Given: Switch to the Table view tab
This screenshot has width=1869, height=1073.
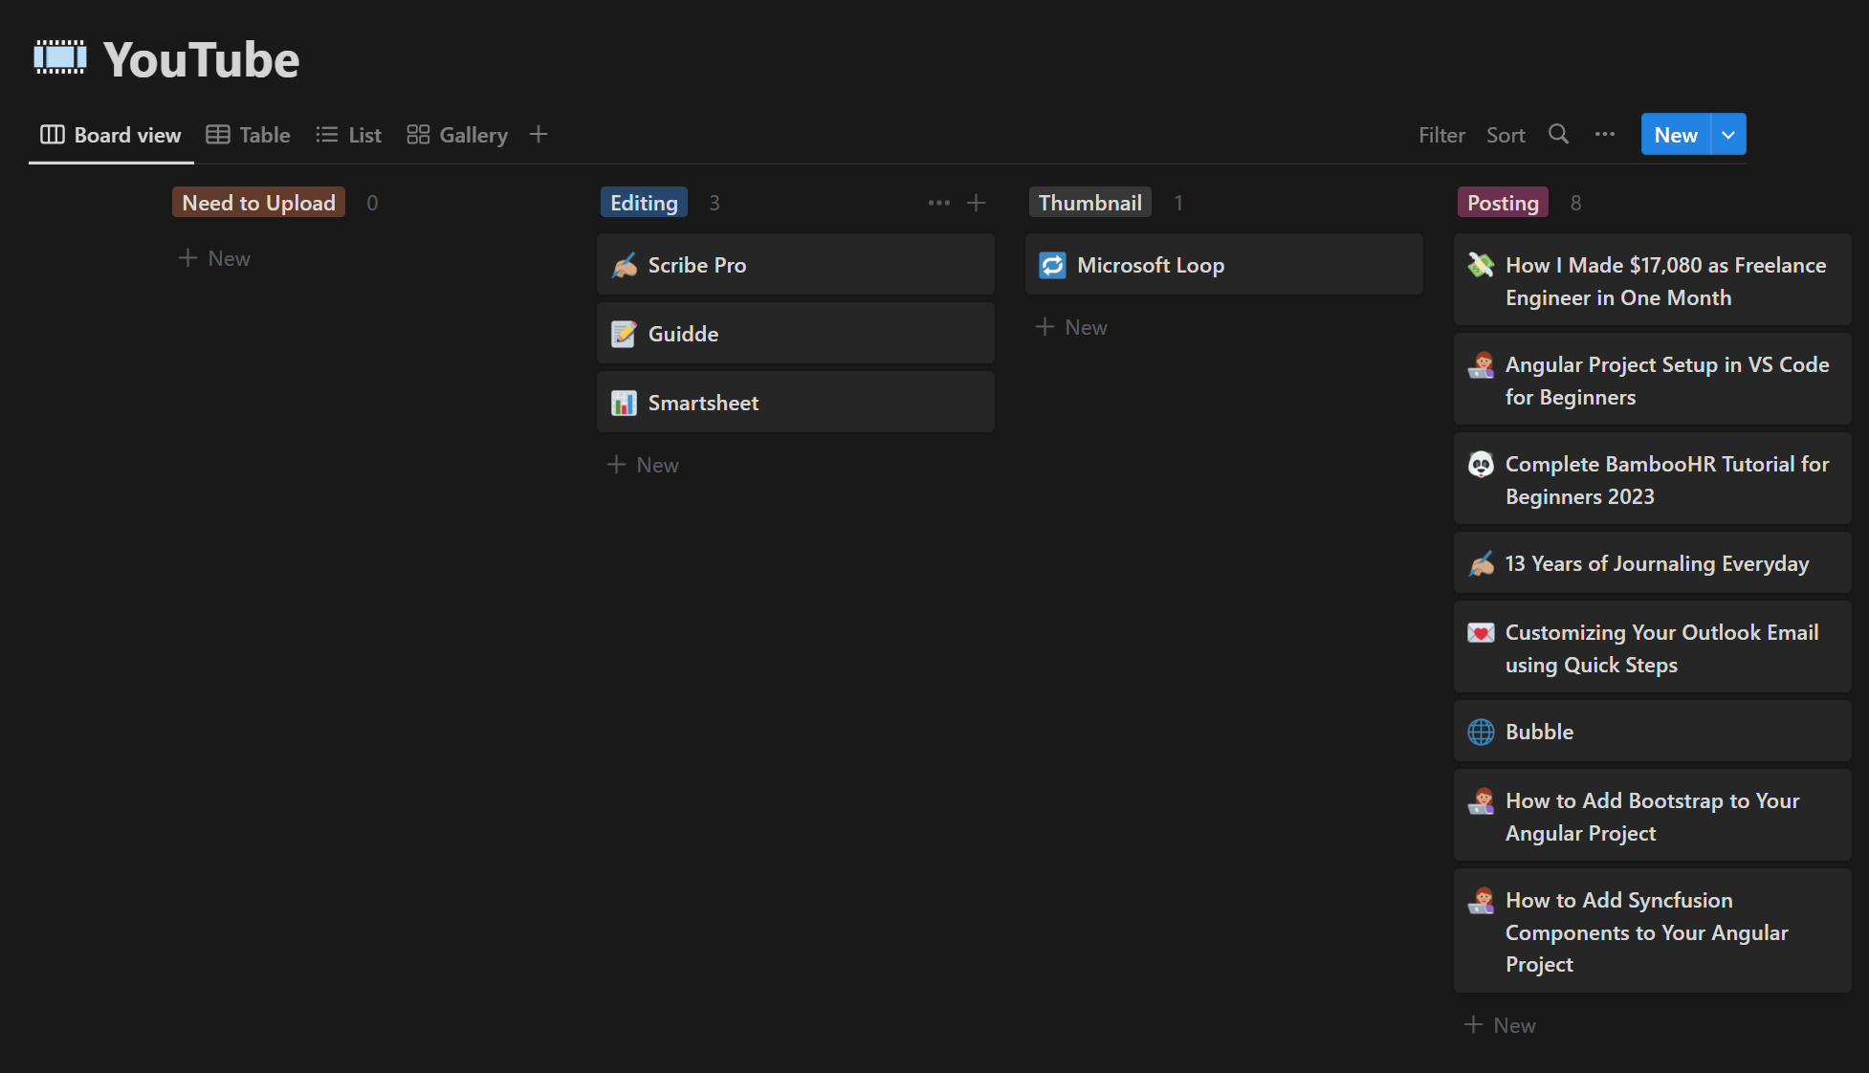Looking at the screenshot, I should [248, 135].
